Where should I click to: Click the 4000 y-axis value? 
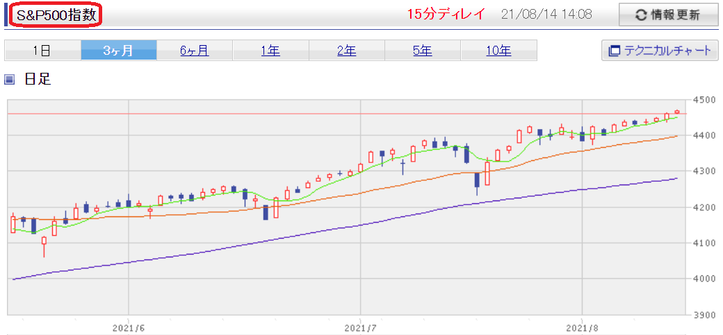point(704,279)
